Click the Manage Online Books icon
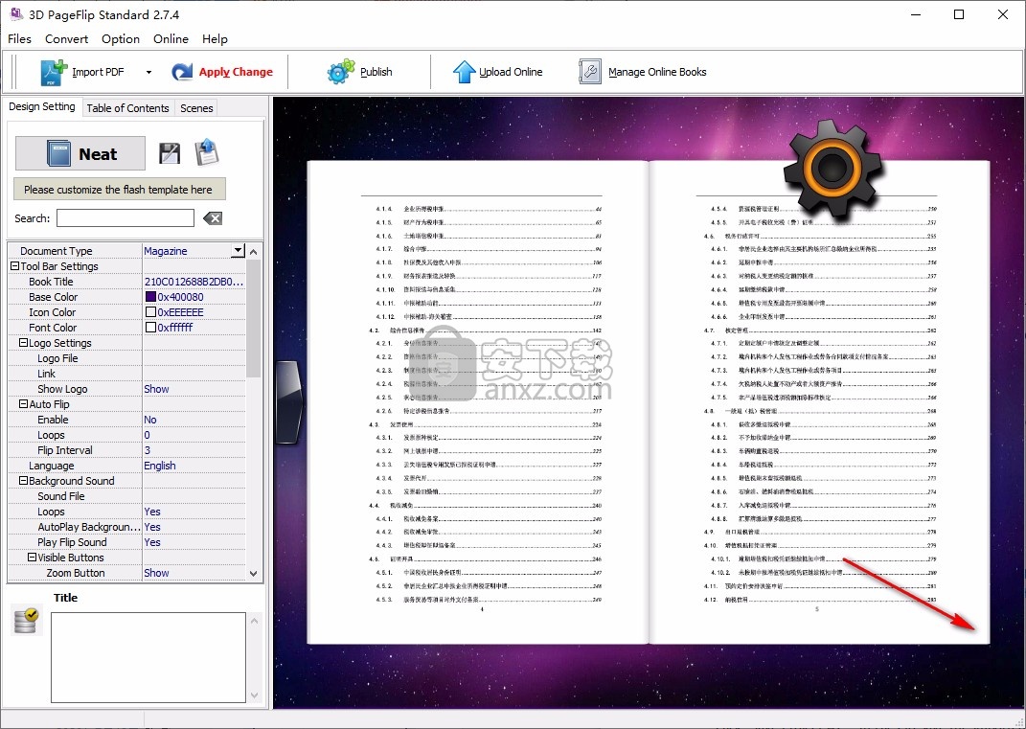The width and height of the screenshot is (1026, 729). pyautogui.click(x=589, y=71)
